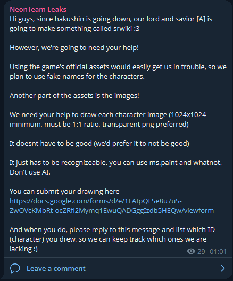The image size is (233, 281).
Task: Click the line 'However, we're going to need your help!'
Action: (74, 48)
